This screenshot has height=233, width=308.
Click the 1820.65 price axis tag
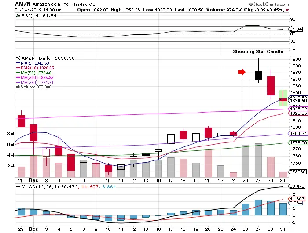[298, 113]
